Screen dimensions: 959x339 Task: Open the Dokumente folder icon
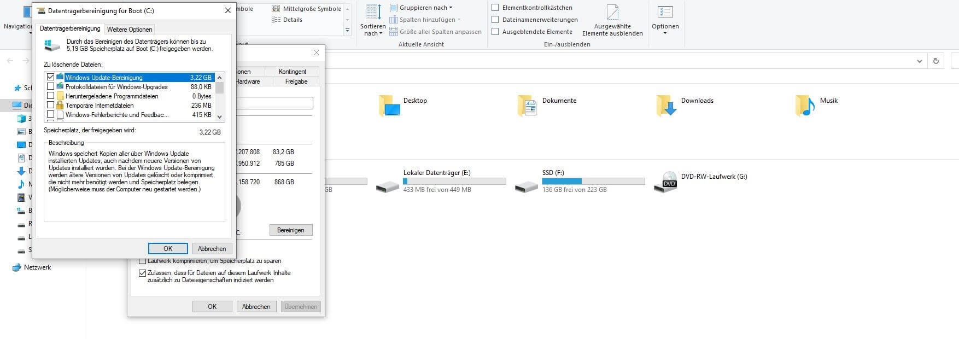point(528,106)
